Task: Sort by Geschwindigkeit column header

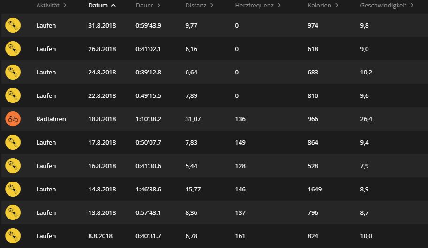Action: 387,6
